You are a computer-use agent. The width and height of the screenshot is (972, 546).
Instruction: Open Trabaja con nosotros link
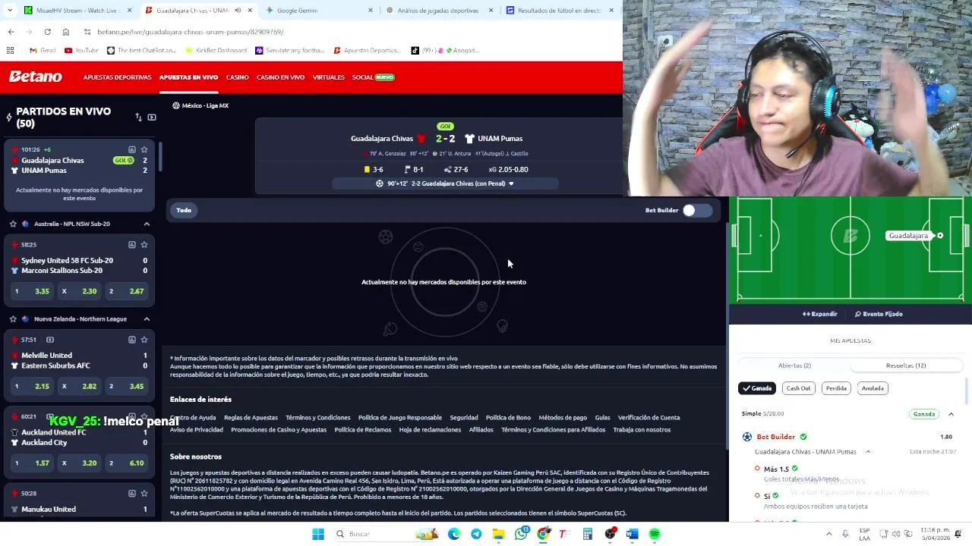(x=642, y=430)
